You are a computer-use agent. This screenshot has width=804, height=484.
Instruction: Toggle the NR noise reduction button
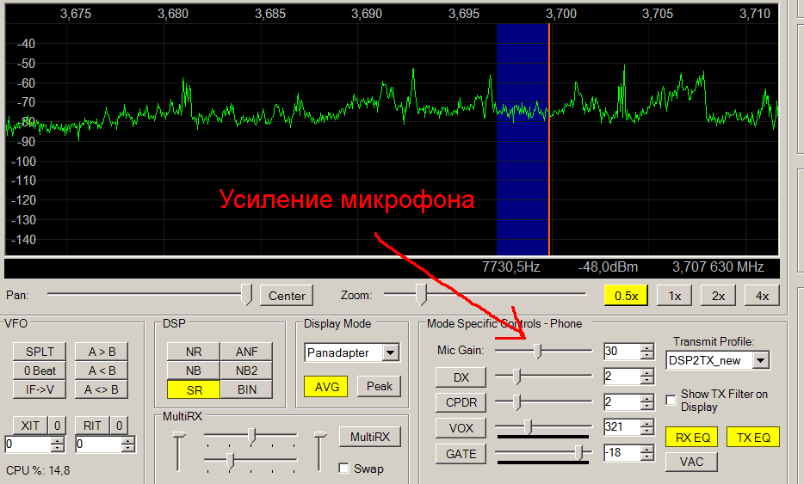pyautogui.click(x=193, y=351)
